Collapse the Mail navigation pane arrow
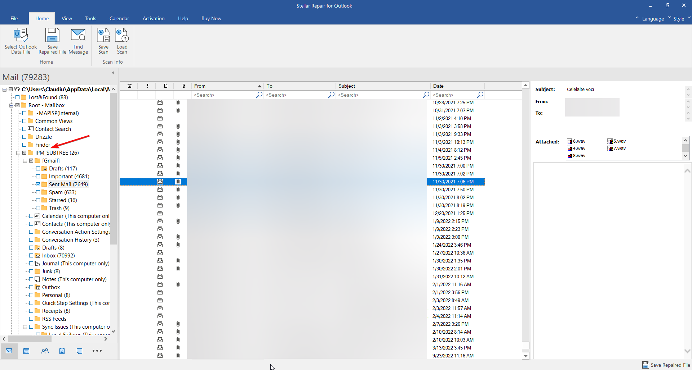 coord(113,73)
